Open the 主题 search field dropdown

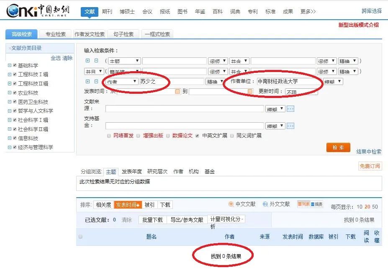coord(124,61)
